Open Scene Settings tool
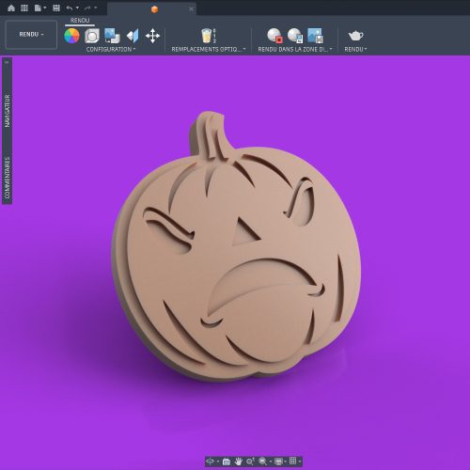Image resolution: width=470 pixels, height=470 pixels. point(92,36)
